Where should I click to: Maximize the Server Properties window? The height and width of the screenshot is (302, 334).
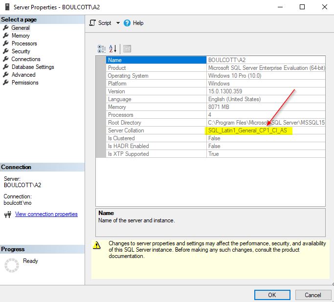click(302, 7)
